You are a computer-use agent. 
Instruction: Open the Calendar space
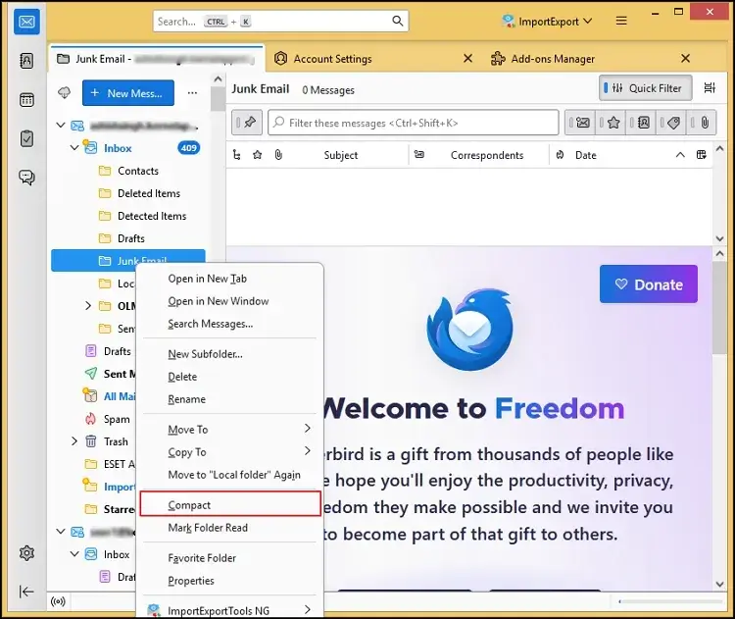click(26, 99)
